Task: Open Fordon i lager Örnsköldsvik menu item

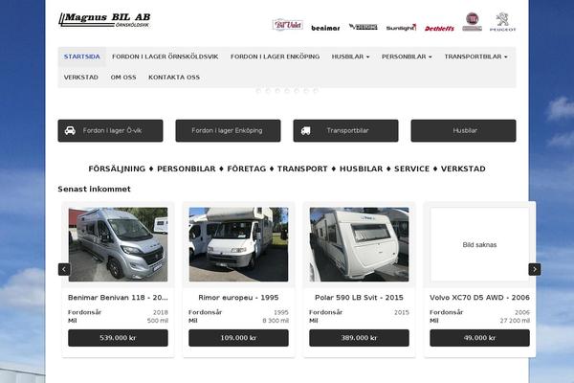Action: point(166,56)
